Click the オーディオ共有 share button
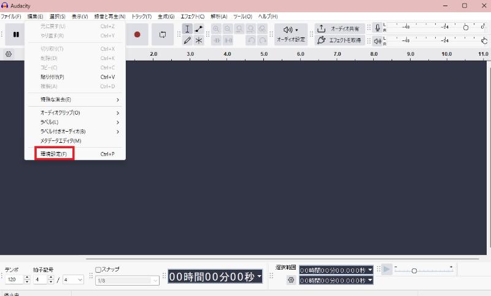The image size is (491, 296). click(x=340, y=29)
